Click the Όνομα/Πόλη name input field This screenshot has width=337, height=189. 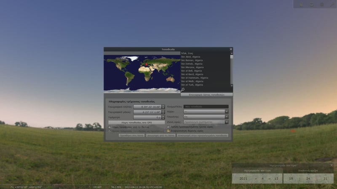coord(206,107)
